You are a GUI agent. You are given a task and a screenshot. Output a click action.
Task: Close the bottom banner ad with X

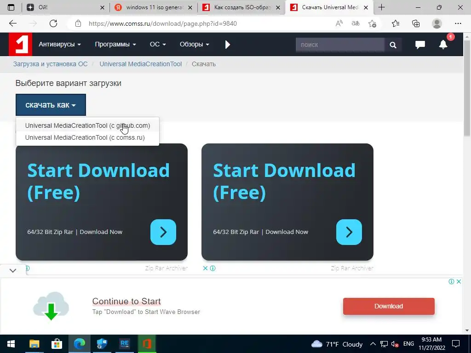point(459,281)
